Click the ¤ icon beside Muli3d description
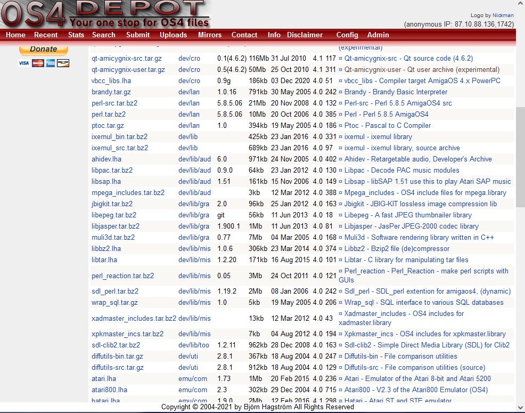 coord(341,238)
